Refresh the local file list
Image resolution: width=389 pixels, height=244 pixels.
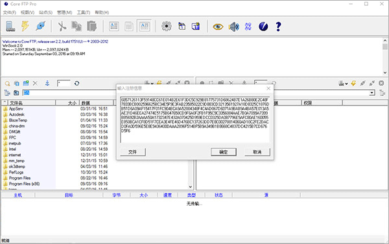click(77, 83)
